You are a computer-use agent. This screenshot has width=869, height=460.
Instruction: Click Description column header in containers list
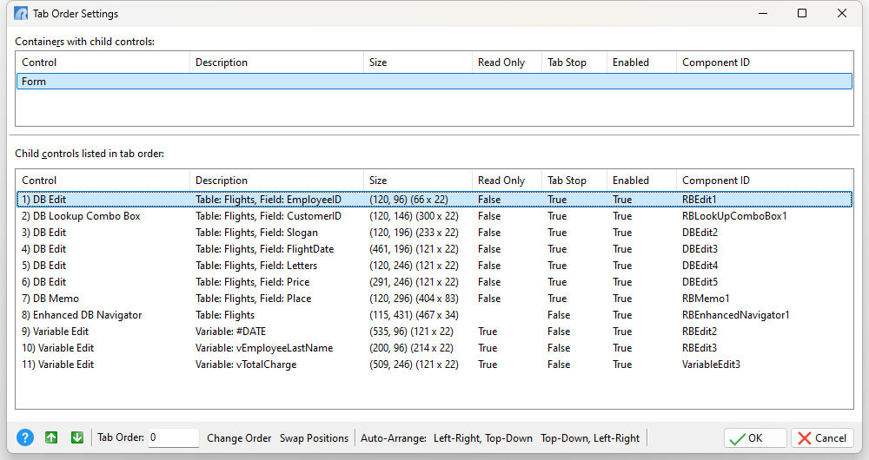276,62
